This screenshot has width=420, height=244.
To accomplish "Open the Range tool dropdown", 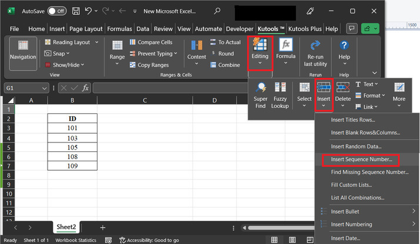I will [x=117, y=53].
